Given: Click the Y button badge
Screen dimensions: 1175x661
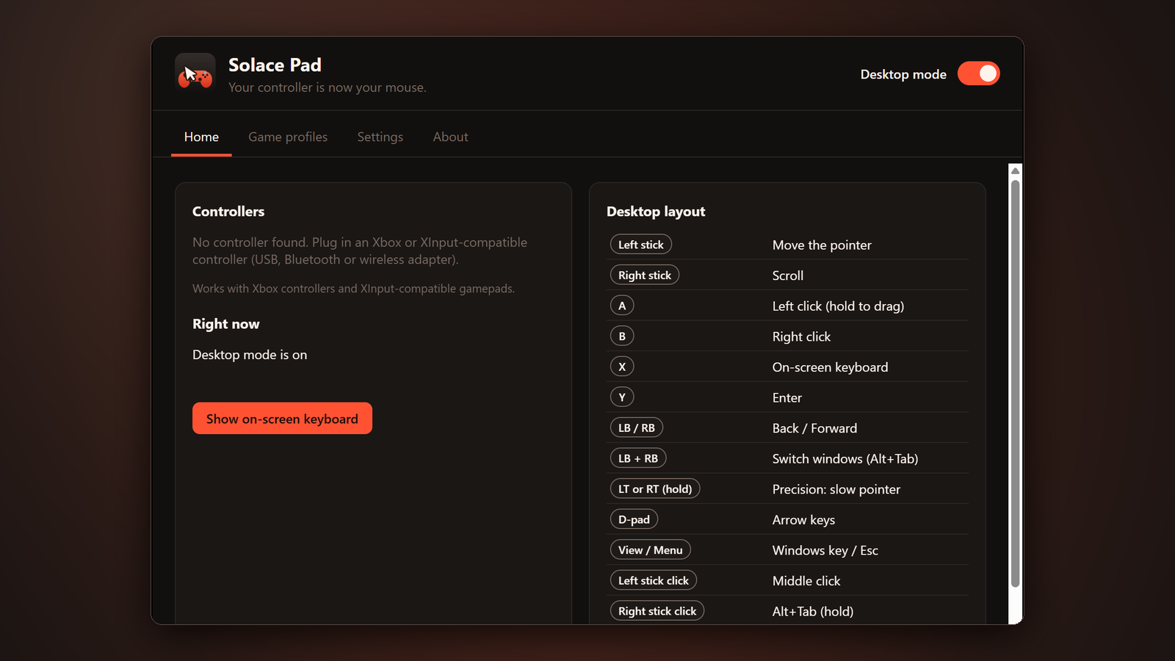Looking at the screenshot, I should 622,397.
